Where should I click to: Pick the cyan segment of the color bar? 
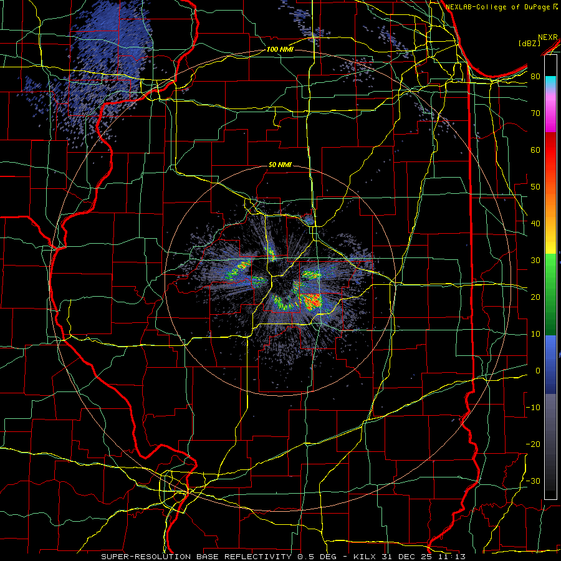(550, 80)
